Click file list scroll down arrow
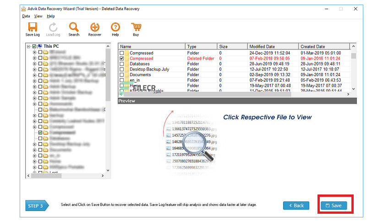Image resolution: width=383 pixels, height=222 pixels. click(x=353, y=89)
